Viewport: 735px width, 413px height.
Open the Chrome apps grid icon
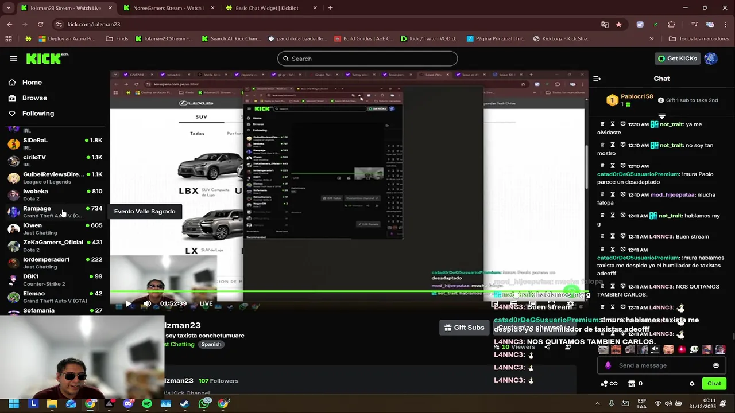point(9,39)
